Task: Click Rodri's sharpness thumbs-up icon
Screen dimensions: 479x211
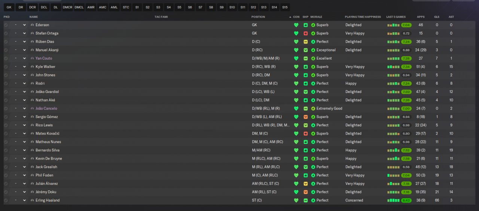Action: point(306,83)
